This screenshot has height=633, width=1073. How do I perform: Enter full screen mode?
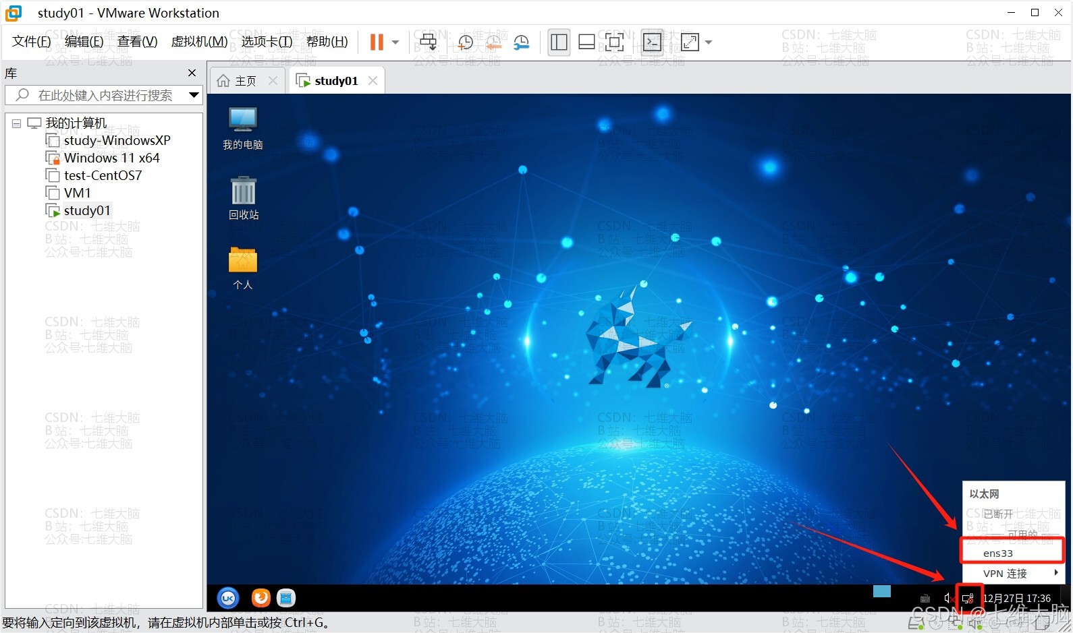[x=614, y=42]
